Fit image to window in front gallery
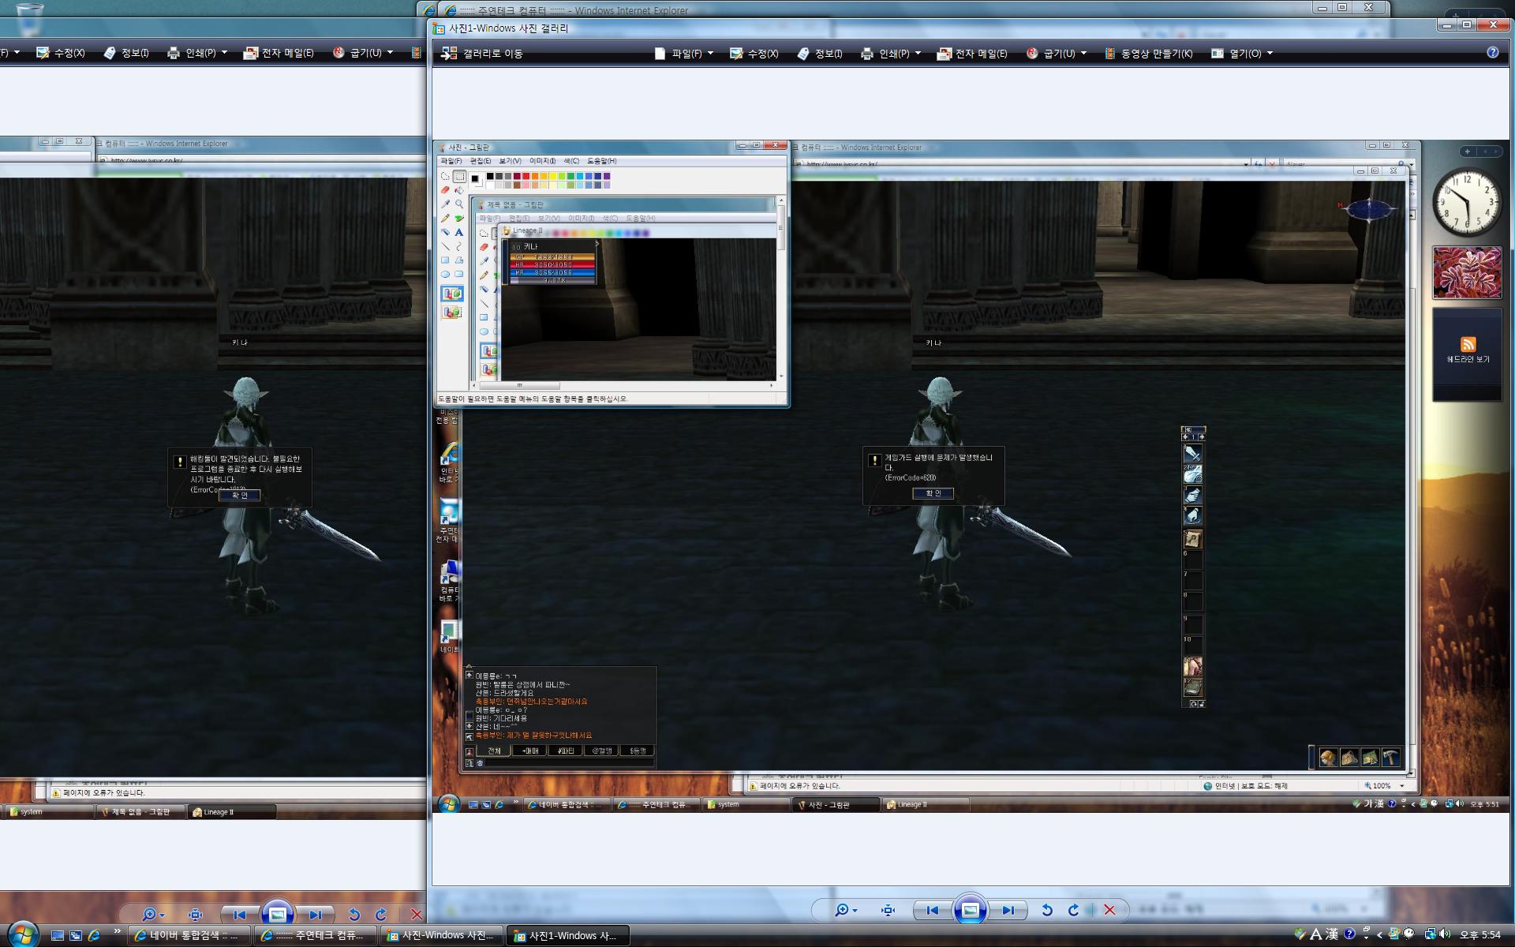 pyautogui.click(x=888, y=910)
